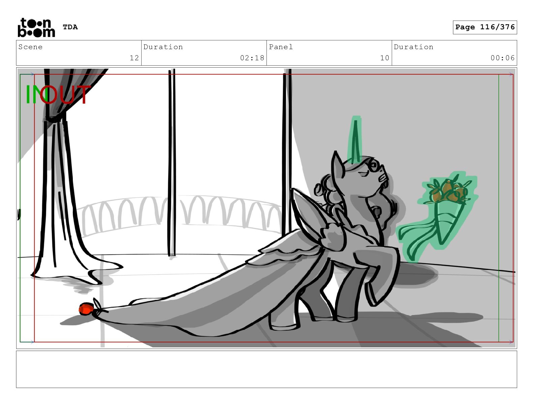This screenshot has height=412, width=534.
Task: Select scene number '12'
Action: [x=134, y=58]
